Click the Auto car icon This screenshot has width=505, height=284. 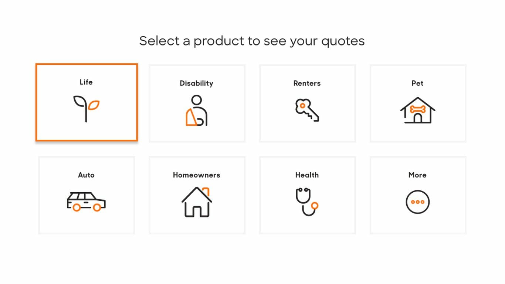pos(86,202)
